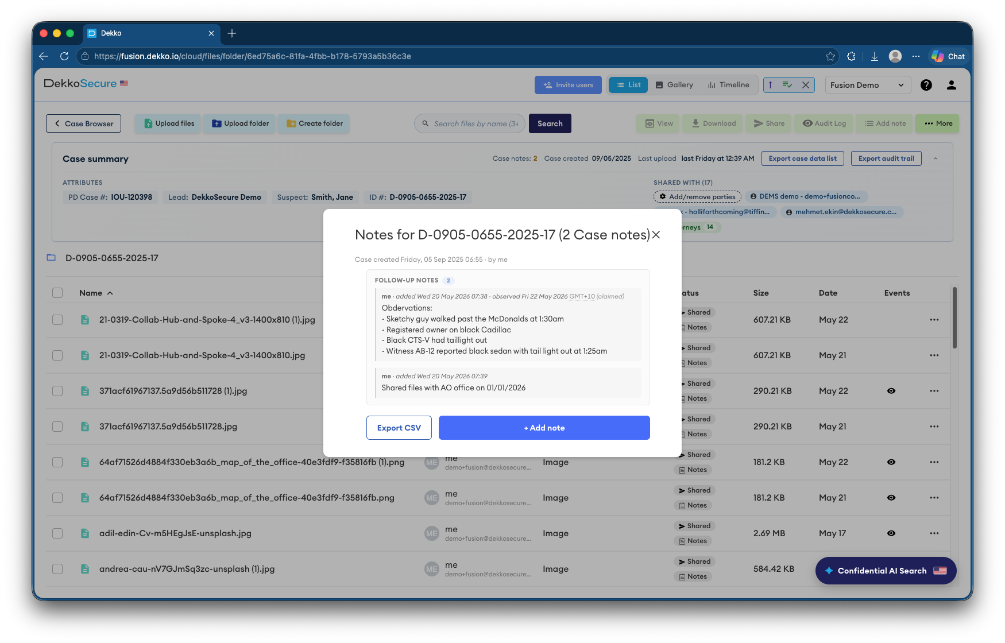Click Export case data list
1005x643 pixels.
[x=803, y=158]
